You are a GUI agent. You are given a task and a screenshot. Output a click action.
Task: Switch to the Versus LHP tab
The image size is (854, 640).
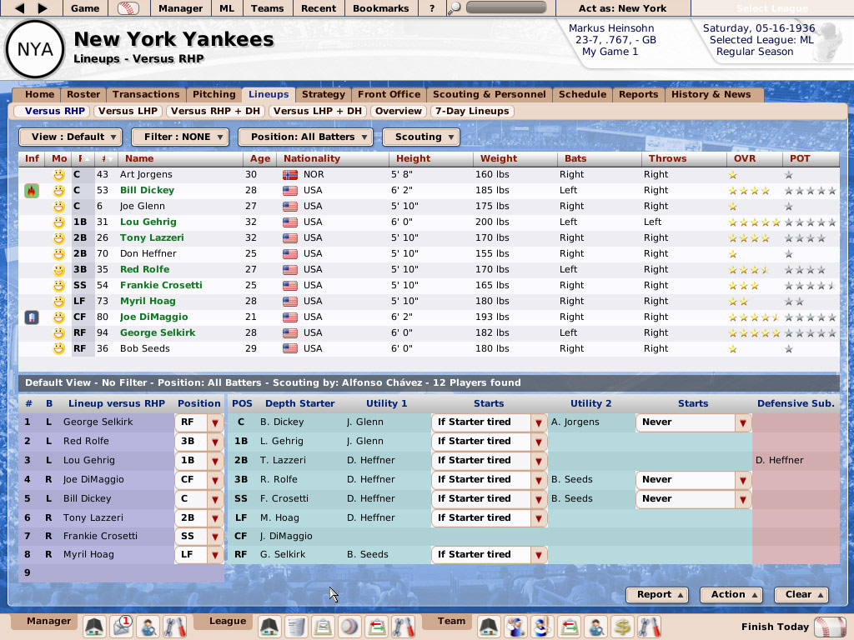[128, 111]
